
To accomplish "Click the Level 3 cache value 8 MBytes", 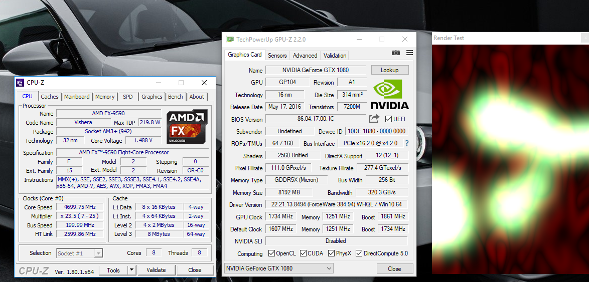I will (x=159, y=234).
